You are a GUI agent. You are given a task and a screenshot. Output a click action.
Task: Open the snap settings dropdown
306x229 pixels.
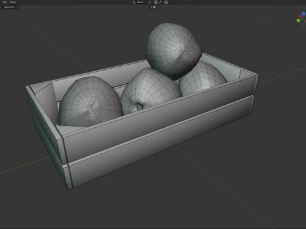click(161, 2)
